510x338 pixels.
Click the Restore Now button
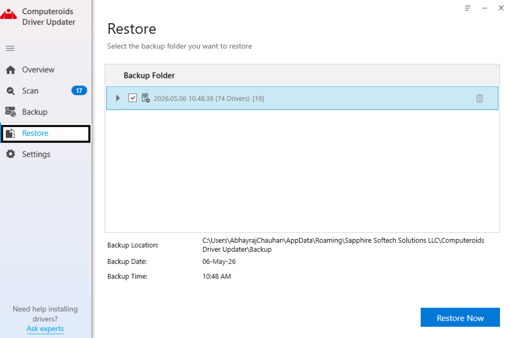click(460, 317)
